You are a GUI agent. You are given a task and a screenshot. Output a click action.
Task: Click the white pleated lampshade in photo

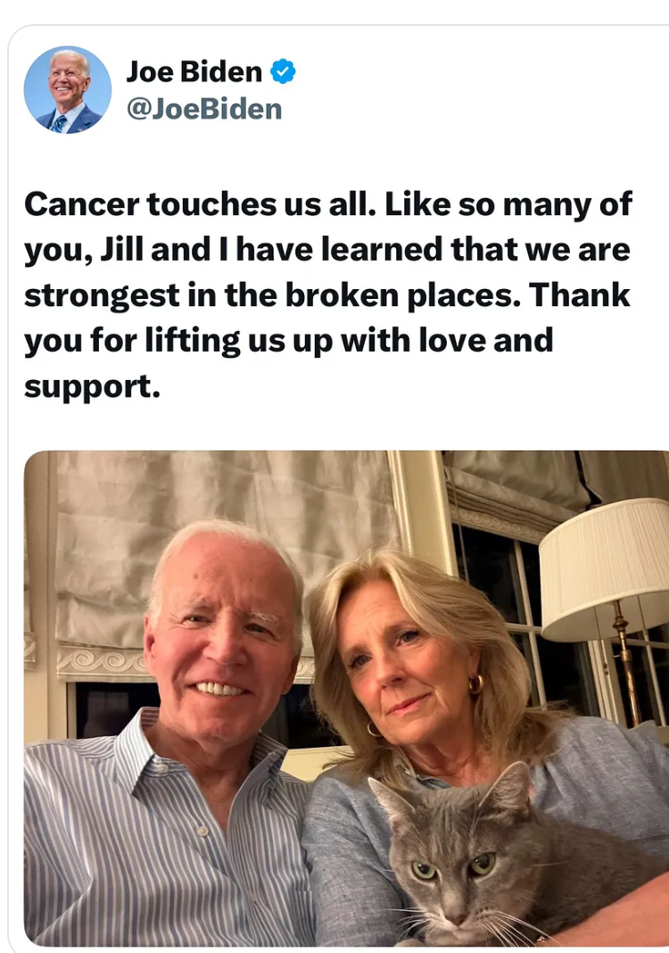tap(605, 569)
